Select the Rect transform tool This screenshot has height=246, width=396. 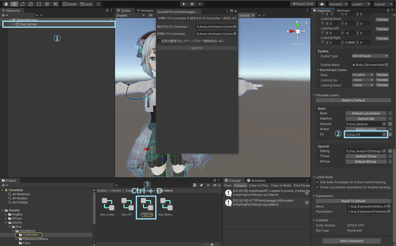pyautogui.click(x=39, y=4)
